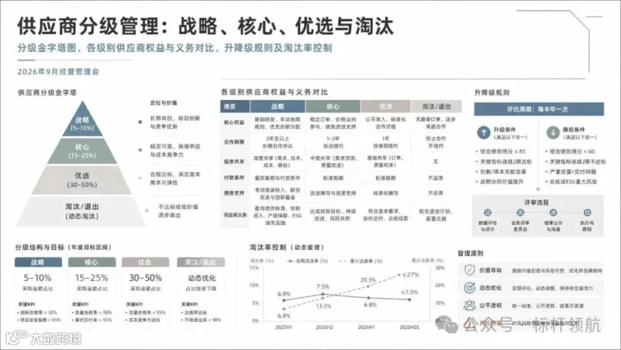
Task: Click the 价值导向 principle label
Action: [x=491, y=271]
